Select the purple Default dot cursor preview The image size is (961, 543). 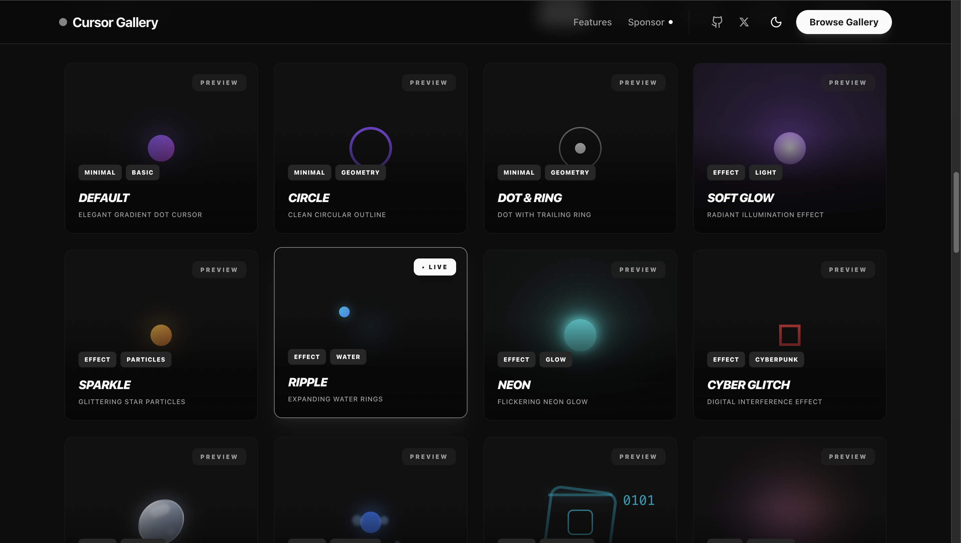click(161, 148)
